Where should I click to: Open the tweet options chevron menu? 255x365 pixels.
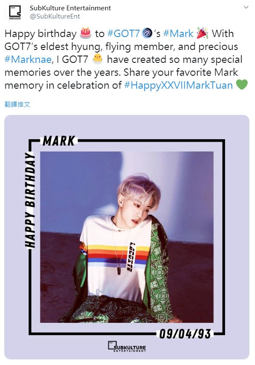[246, 7]
